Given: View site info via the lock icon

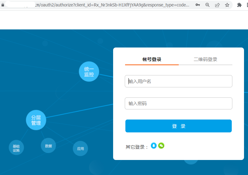Looking at the screenshot, I should click(3, 5).
